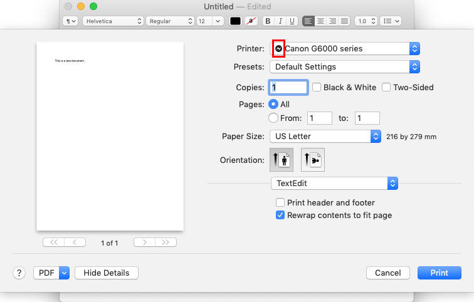Open the PDF dropdown menu
Viewport: 474px width, 302px height.
(51, 273)
